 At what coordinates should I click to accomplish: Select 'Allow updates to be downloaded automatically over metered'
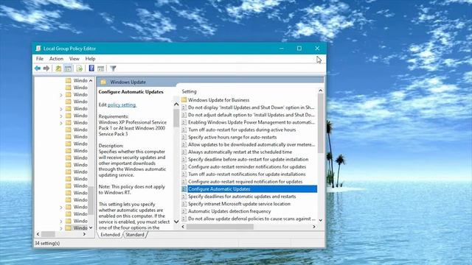click(x=251, y=144)
